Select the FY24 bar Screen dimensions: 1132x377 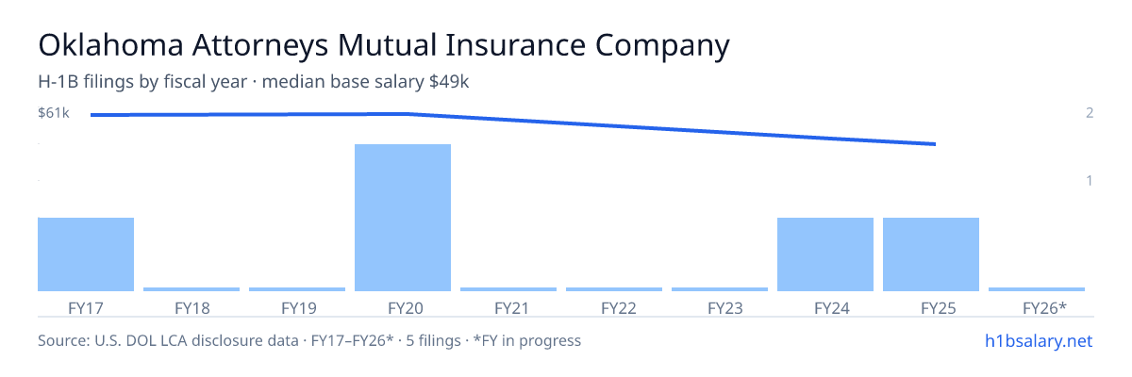click(825, 254)
